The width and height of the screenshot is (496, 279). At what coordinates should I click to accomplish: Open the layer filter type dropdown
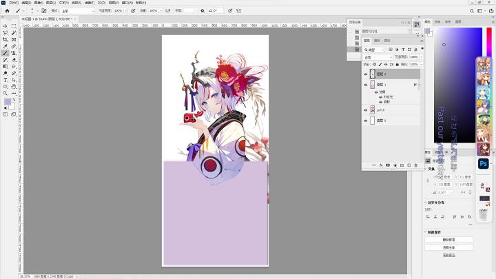[x=374, y=50]
